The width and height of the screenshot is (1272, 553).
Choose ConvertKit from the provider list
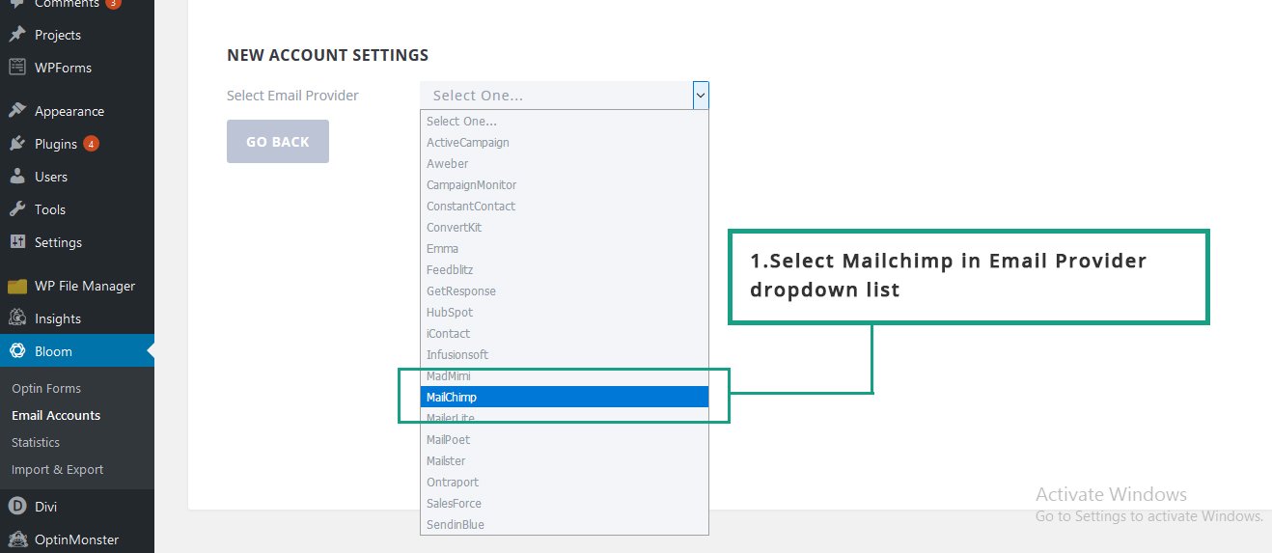[565, 227]
